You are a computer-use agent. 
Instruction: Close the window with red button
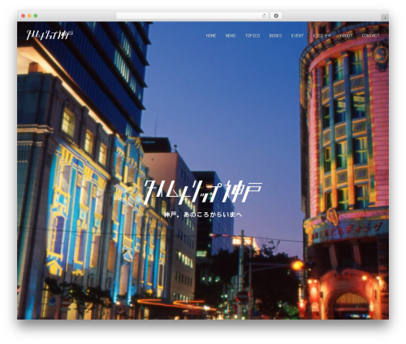[24, 16]
